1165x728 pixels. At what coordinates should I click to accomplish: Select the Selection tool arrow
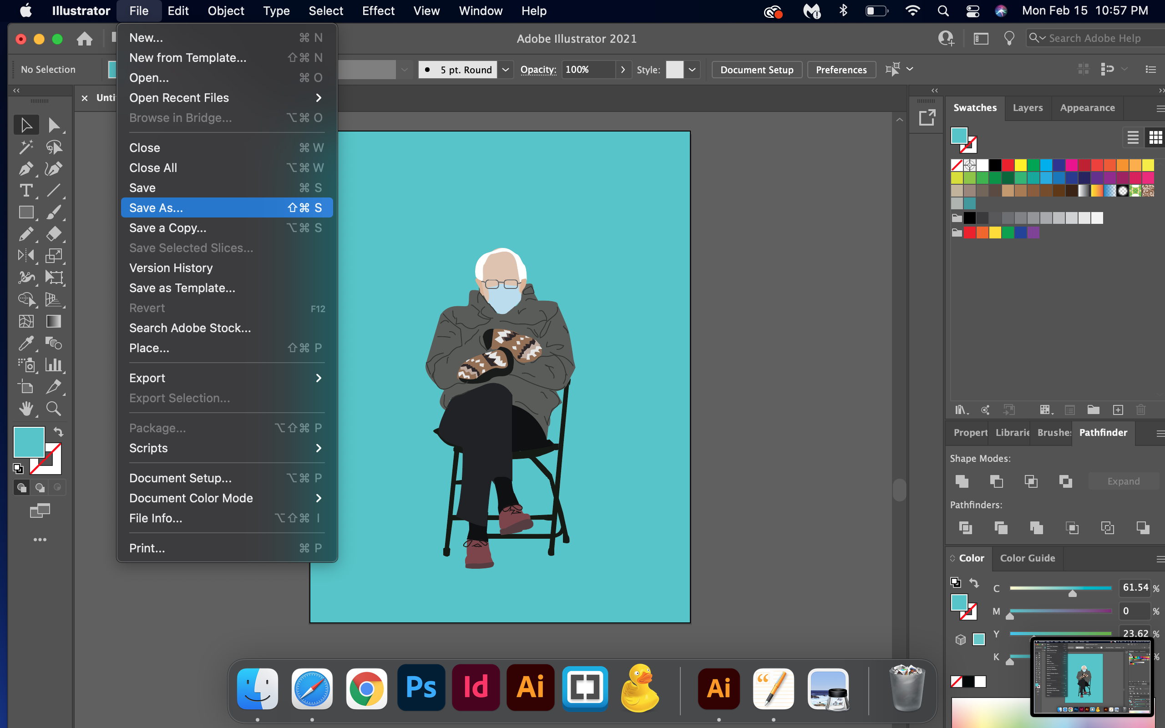click(x=26, y=125)
